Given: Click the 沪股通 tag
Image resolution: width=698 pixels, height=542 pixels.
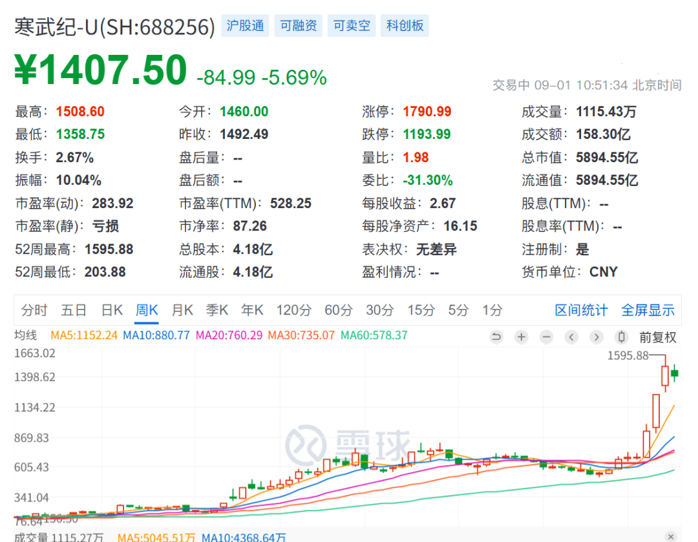Looking at the screenshot, I should point(246,26).
